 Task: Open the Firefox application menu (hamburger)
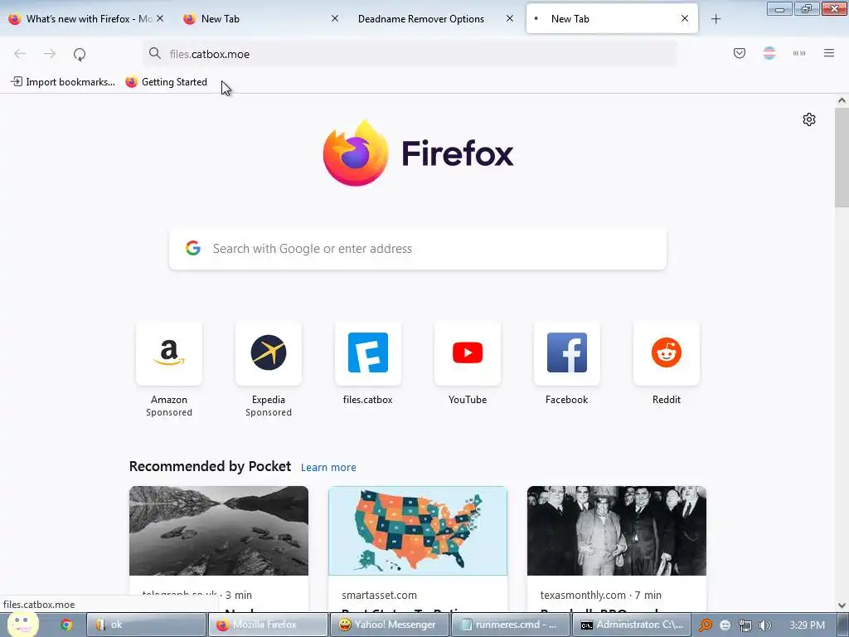click(x=829, y=53)
